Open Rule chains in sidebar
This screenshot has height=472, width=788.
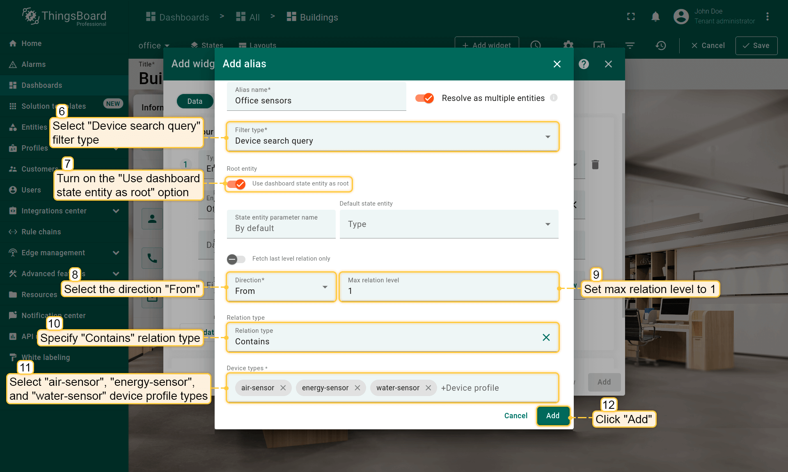(x=41, y=232)
